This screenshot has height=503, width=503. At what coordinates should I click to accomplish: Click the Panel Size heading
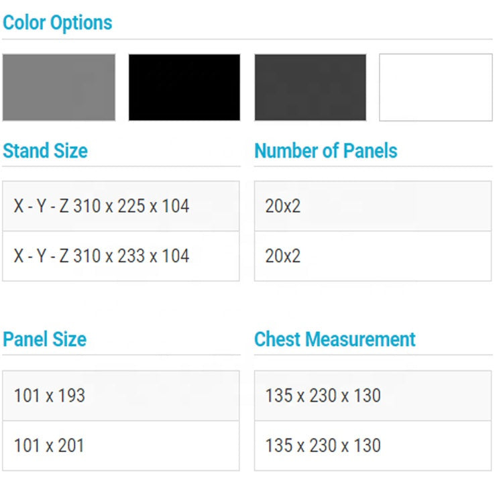click(44, 339)
